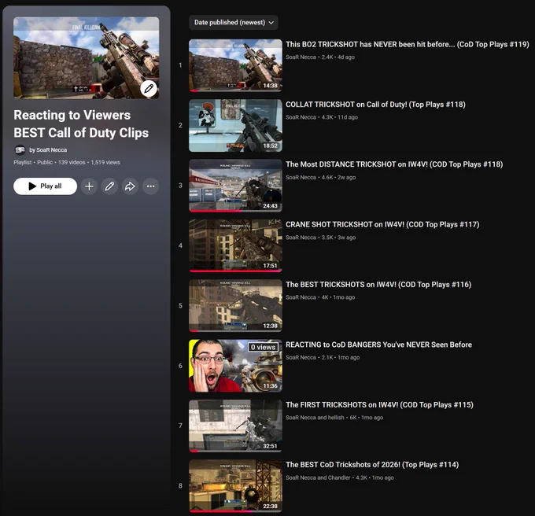Click the 32:51 duration badge
The image size is (535, 516).
(x=270, y=446)
